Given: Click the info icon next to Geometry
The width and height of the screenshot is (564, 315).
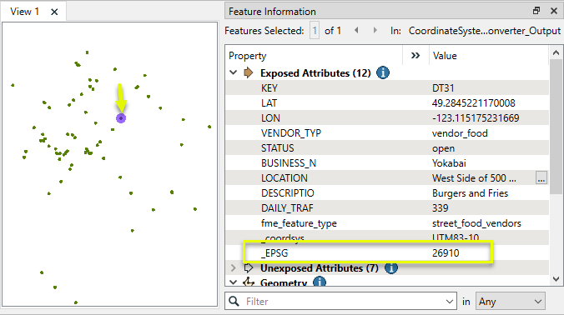Looking at the screenshot, I should 320,282.
